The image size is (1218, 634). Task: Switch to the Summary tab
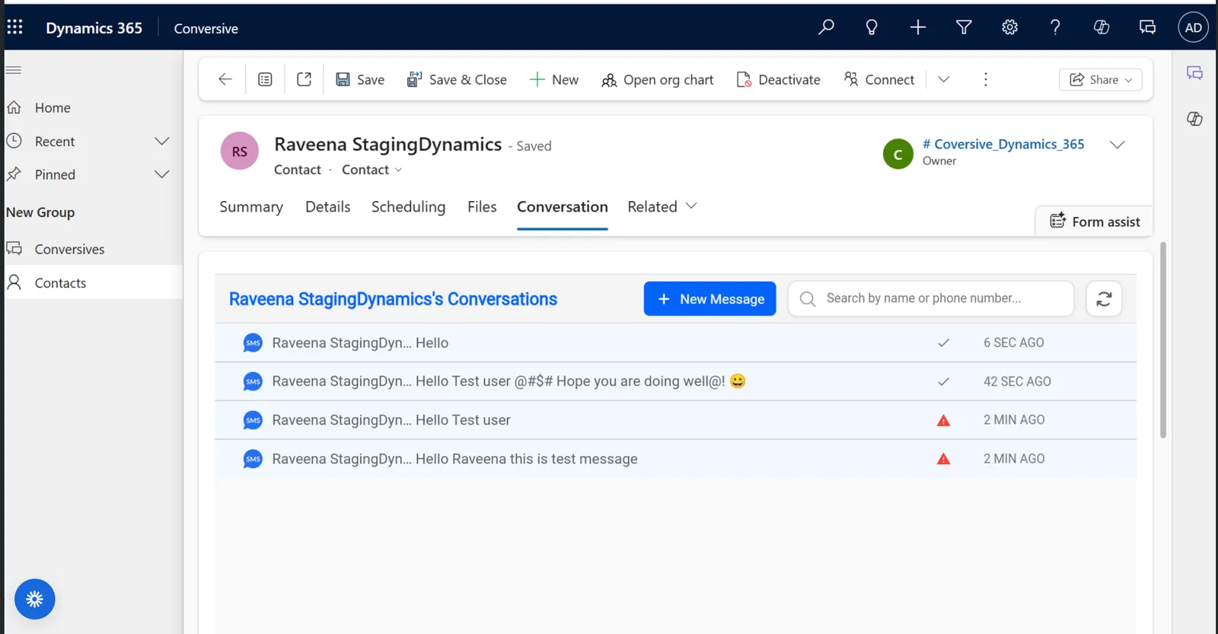[251, 207]
